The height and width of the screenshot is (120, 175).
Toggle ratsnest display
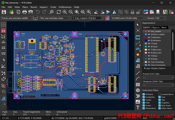(x=3, y=73)
